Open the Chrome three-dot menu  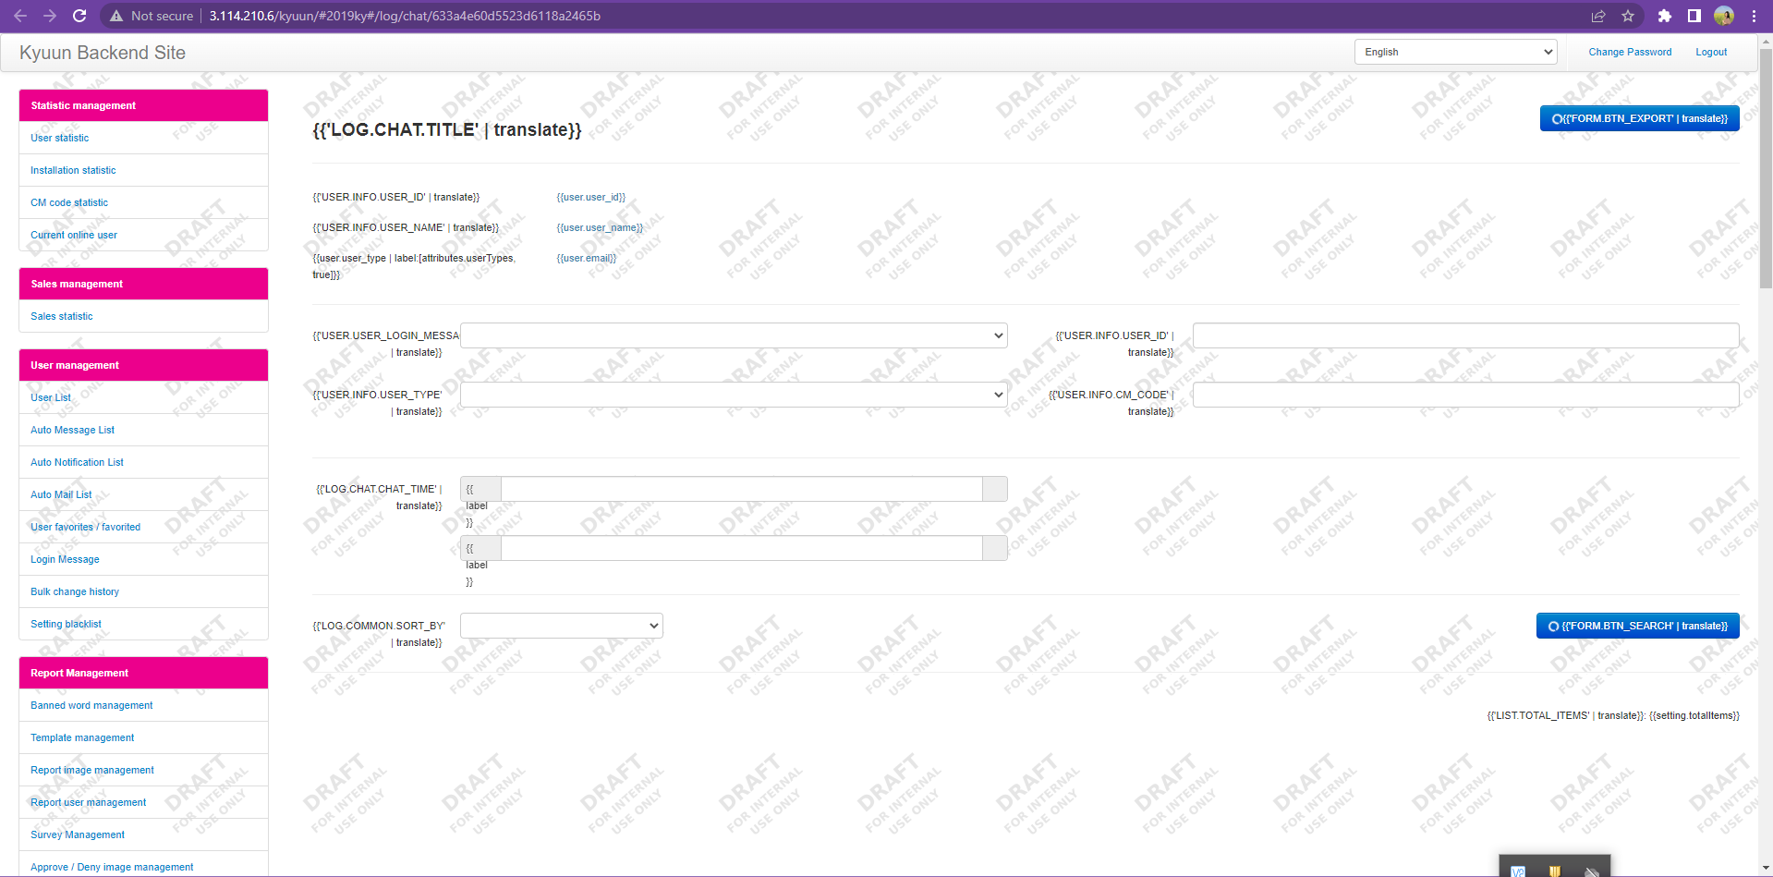(x=1754, y=16)
